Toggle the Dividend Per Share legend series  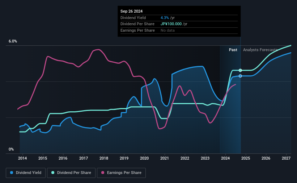coord(71,173)
